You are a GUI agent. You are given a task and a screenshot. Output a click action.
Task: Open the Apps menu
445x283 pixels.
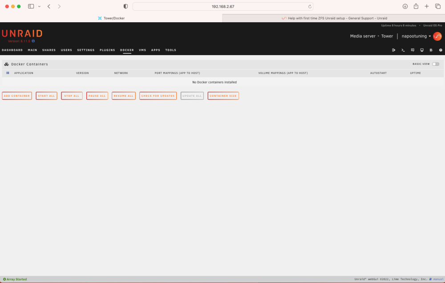[x=155, y=50]
